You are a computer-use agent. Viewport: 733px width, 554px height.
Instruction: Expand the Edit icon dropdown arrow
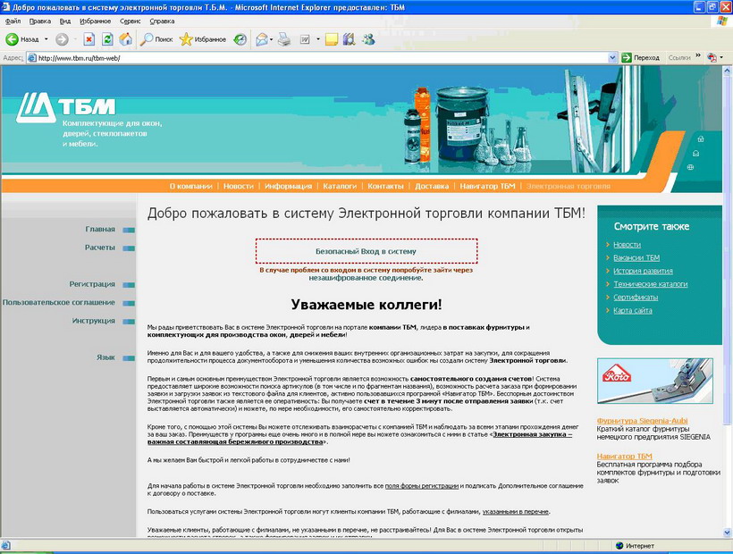tap(318, 39)
